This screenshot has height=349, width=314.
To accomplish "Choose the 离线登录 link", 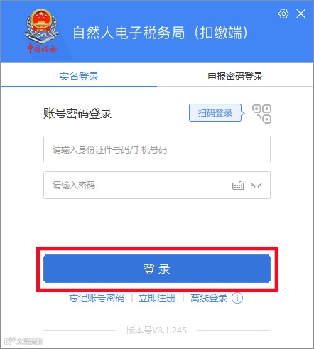I will tap(209, 298).
